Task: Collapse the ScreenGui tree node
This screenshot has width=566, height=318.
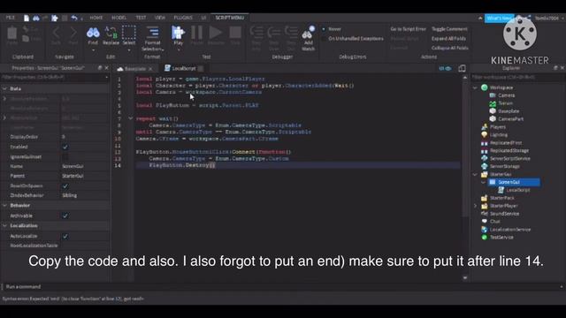Action: pos(484,182)
